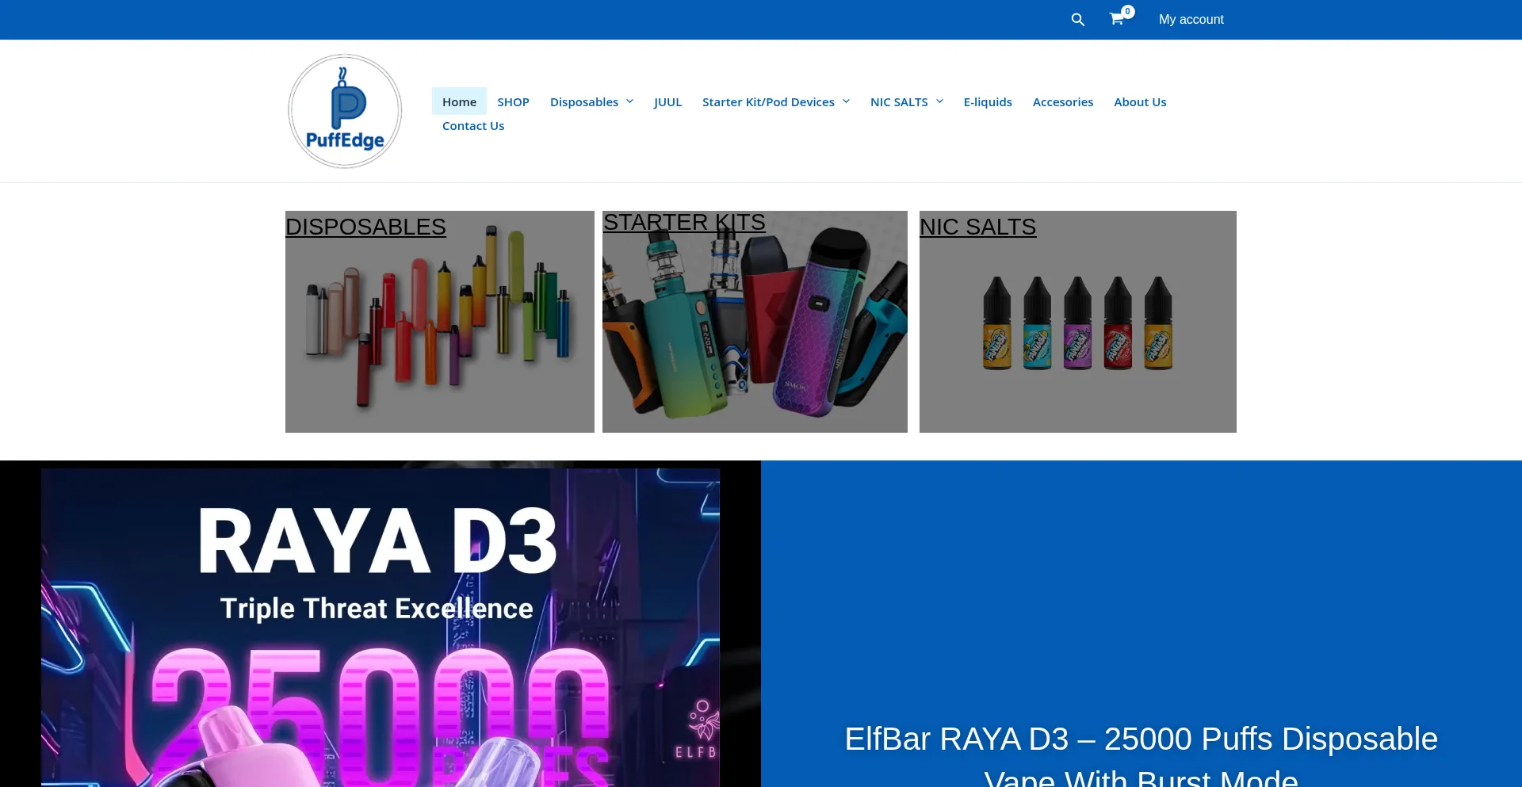Click the DISPOSABLES category heading
This screenshot has height=787, width=1522.
365,227
